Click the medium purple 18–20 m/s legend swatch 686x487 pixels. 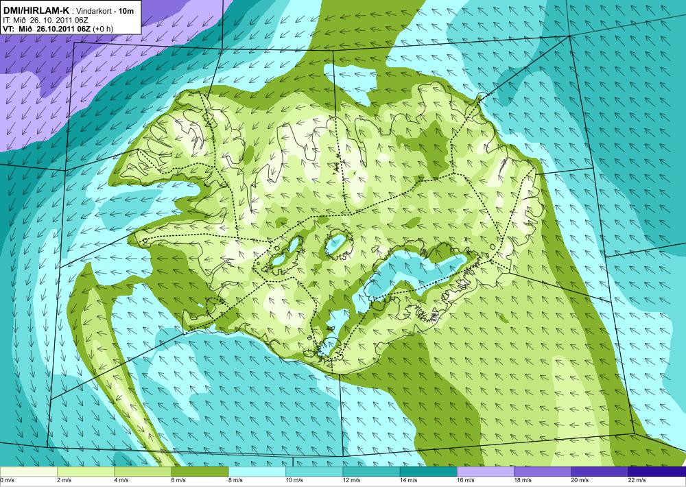[543, 471]
